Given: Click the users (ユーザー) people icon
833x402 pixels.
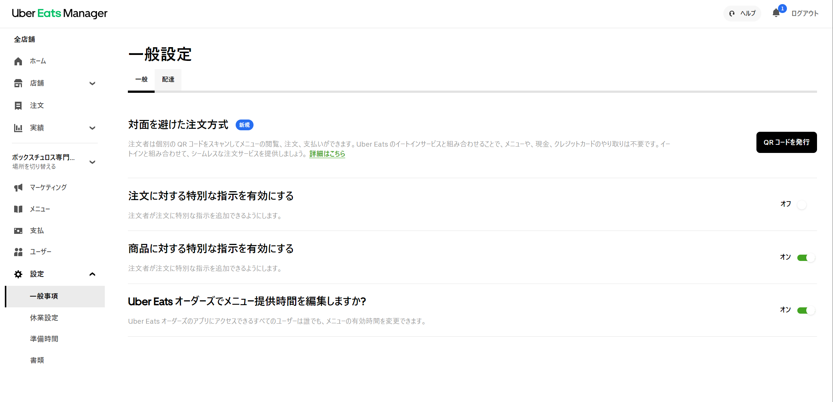Looking at the screenshot, I should (18, 252).
